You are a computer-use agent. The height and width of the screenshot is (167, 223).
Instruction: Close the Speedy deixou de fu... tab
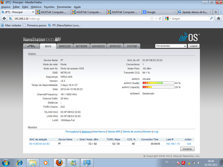[210, 12]
